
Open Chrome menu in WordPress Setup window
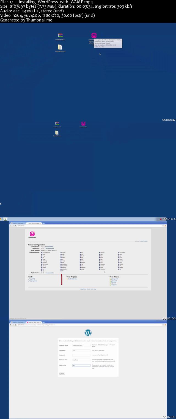166,325
